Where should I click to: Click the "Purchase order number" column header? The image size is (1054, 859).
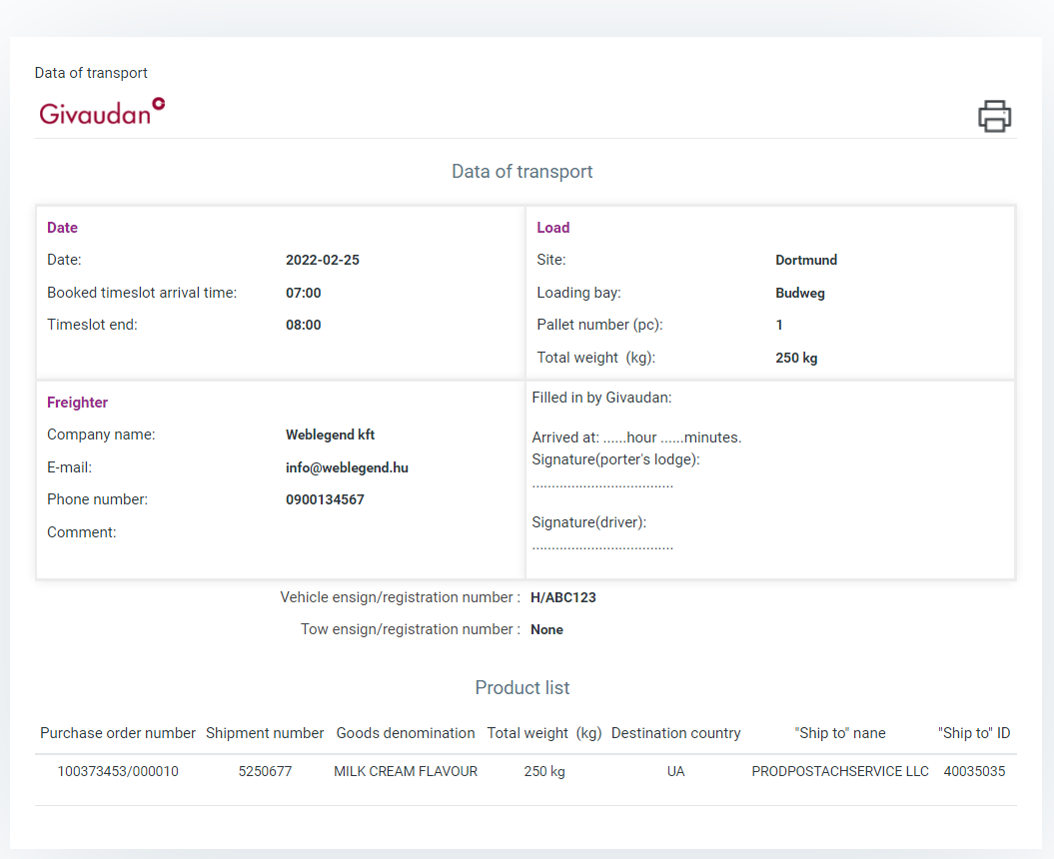(118, 733)
